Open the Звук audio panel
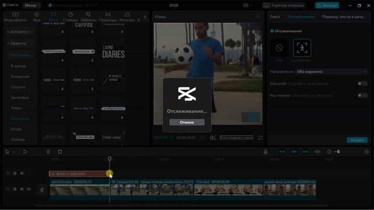This screenshot has height=210, width=374. 36,17
